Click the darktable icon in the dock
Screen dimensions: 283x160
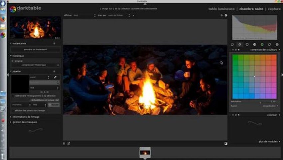tap(3, 35)
